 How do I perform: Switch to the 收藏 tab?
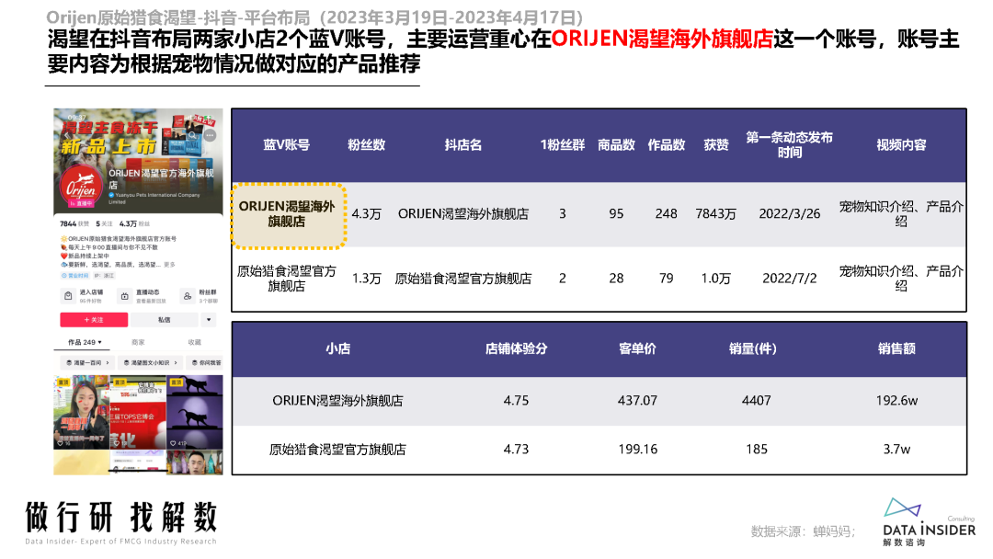194,343
